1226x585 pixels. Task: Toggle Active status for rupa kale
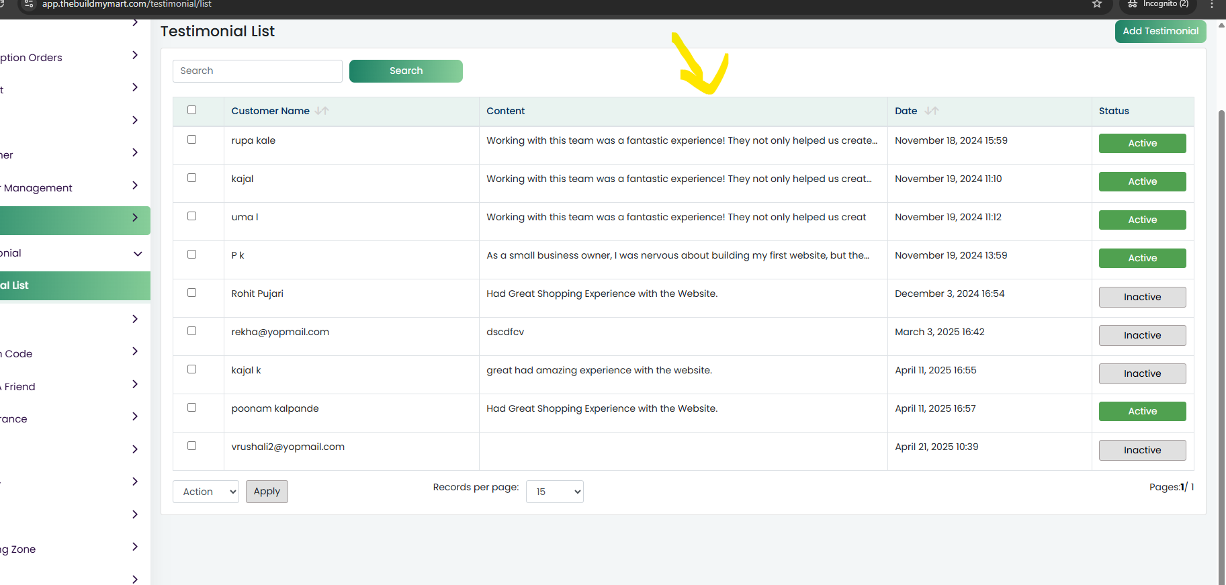pos(1142,143)
